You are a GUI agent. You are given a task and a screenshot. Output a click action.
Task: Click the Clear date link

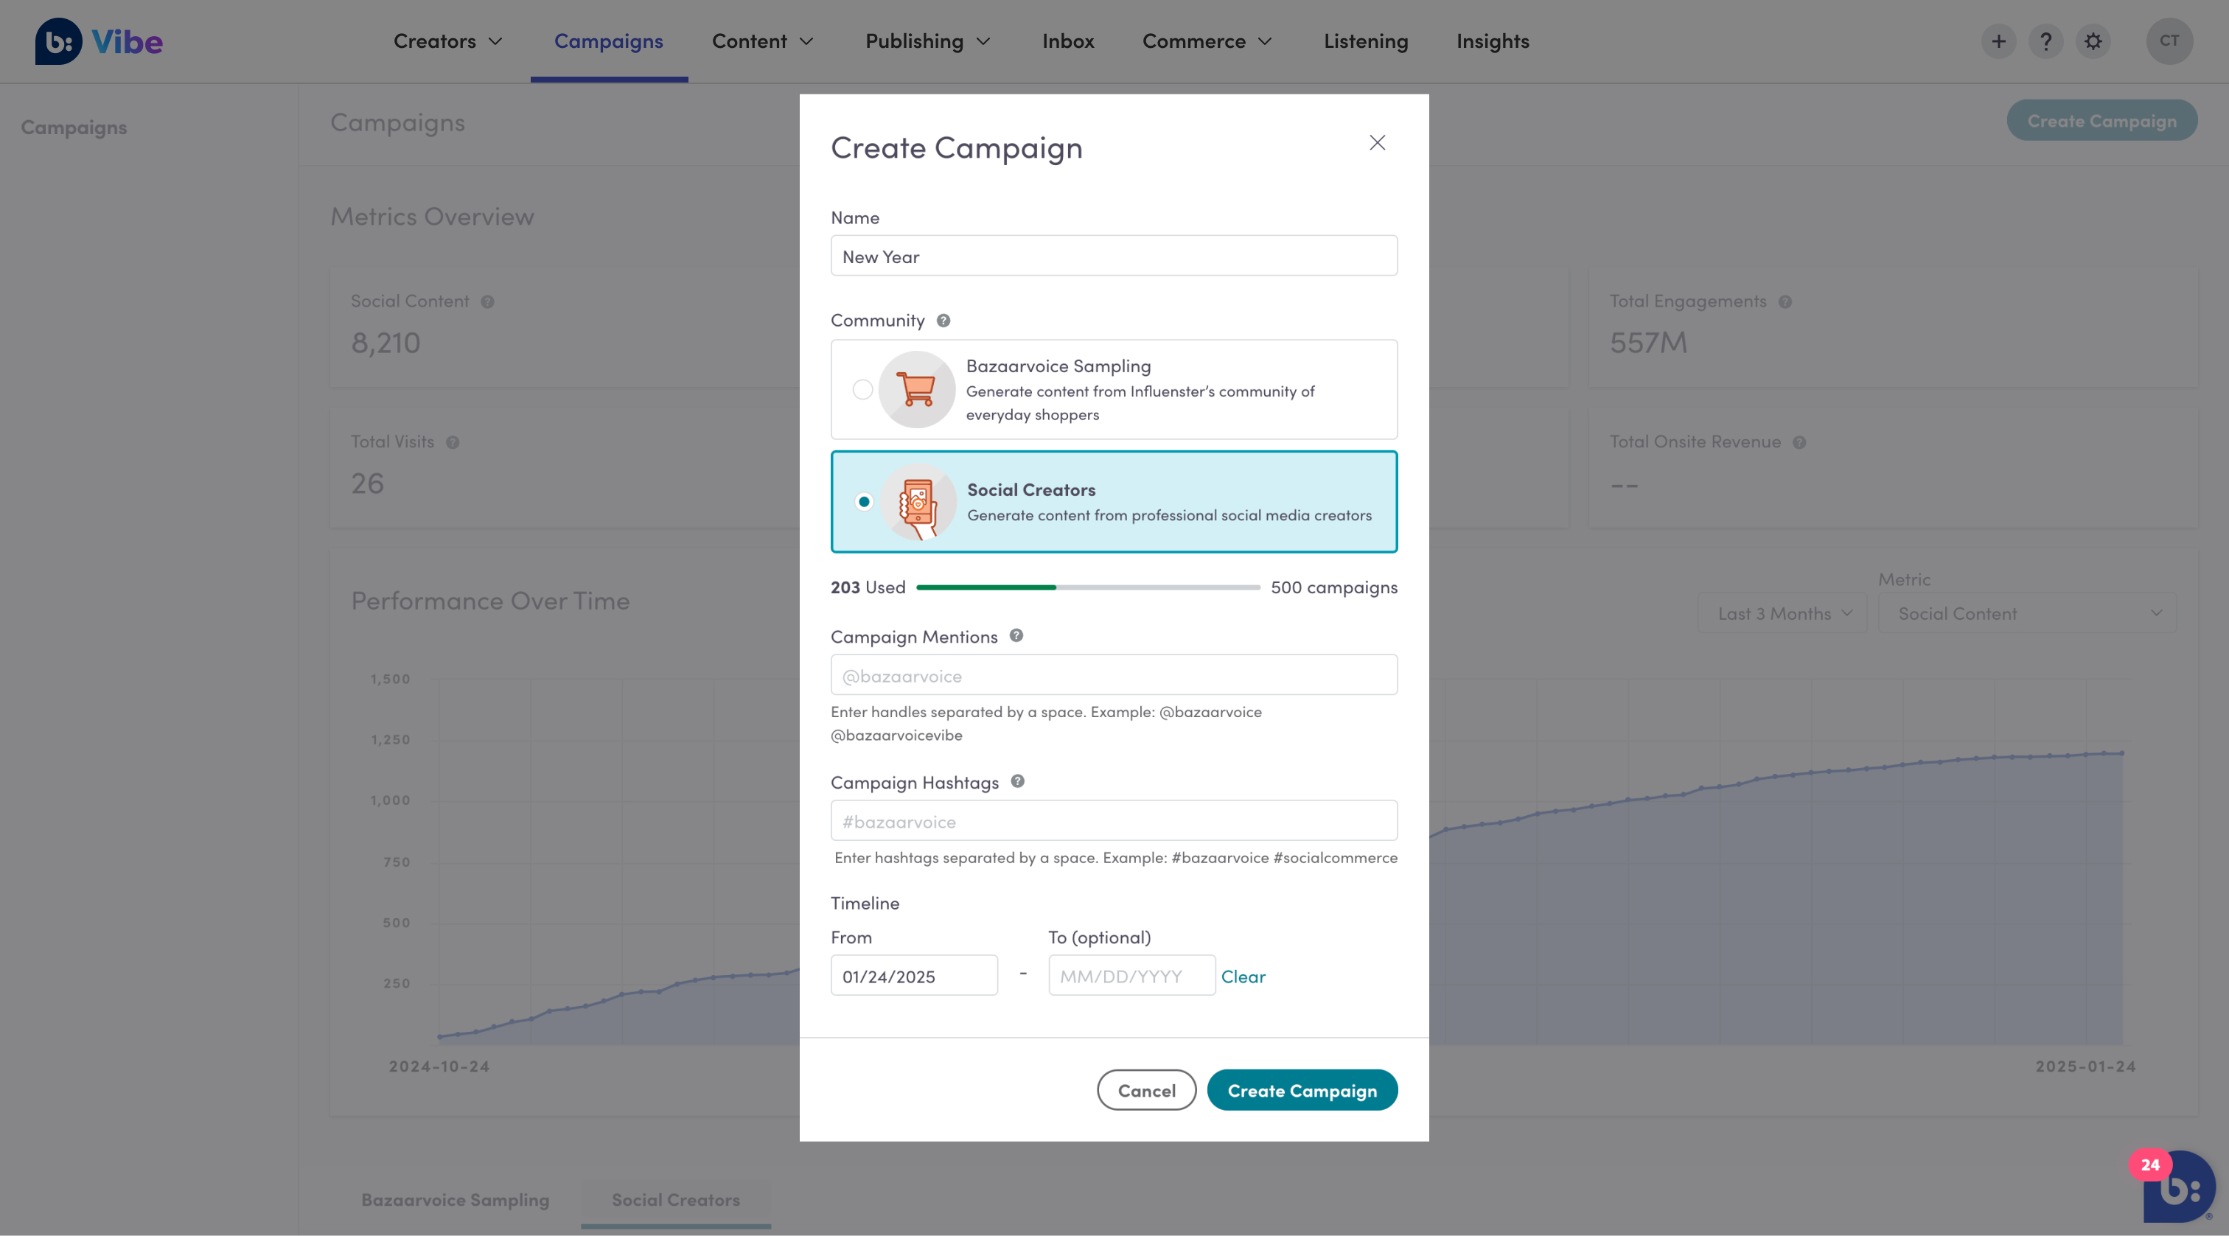coord(1243,977)
